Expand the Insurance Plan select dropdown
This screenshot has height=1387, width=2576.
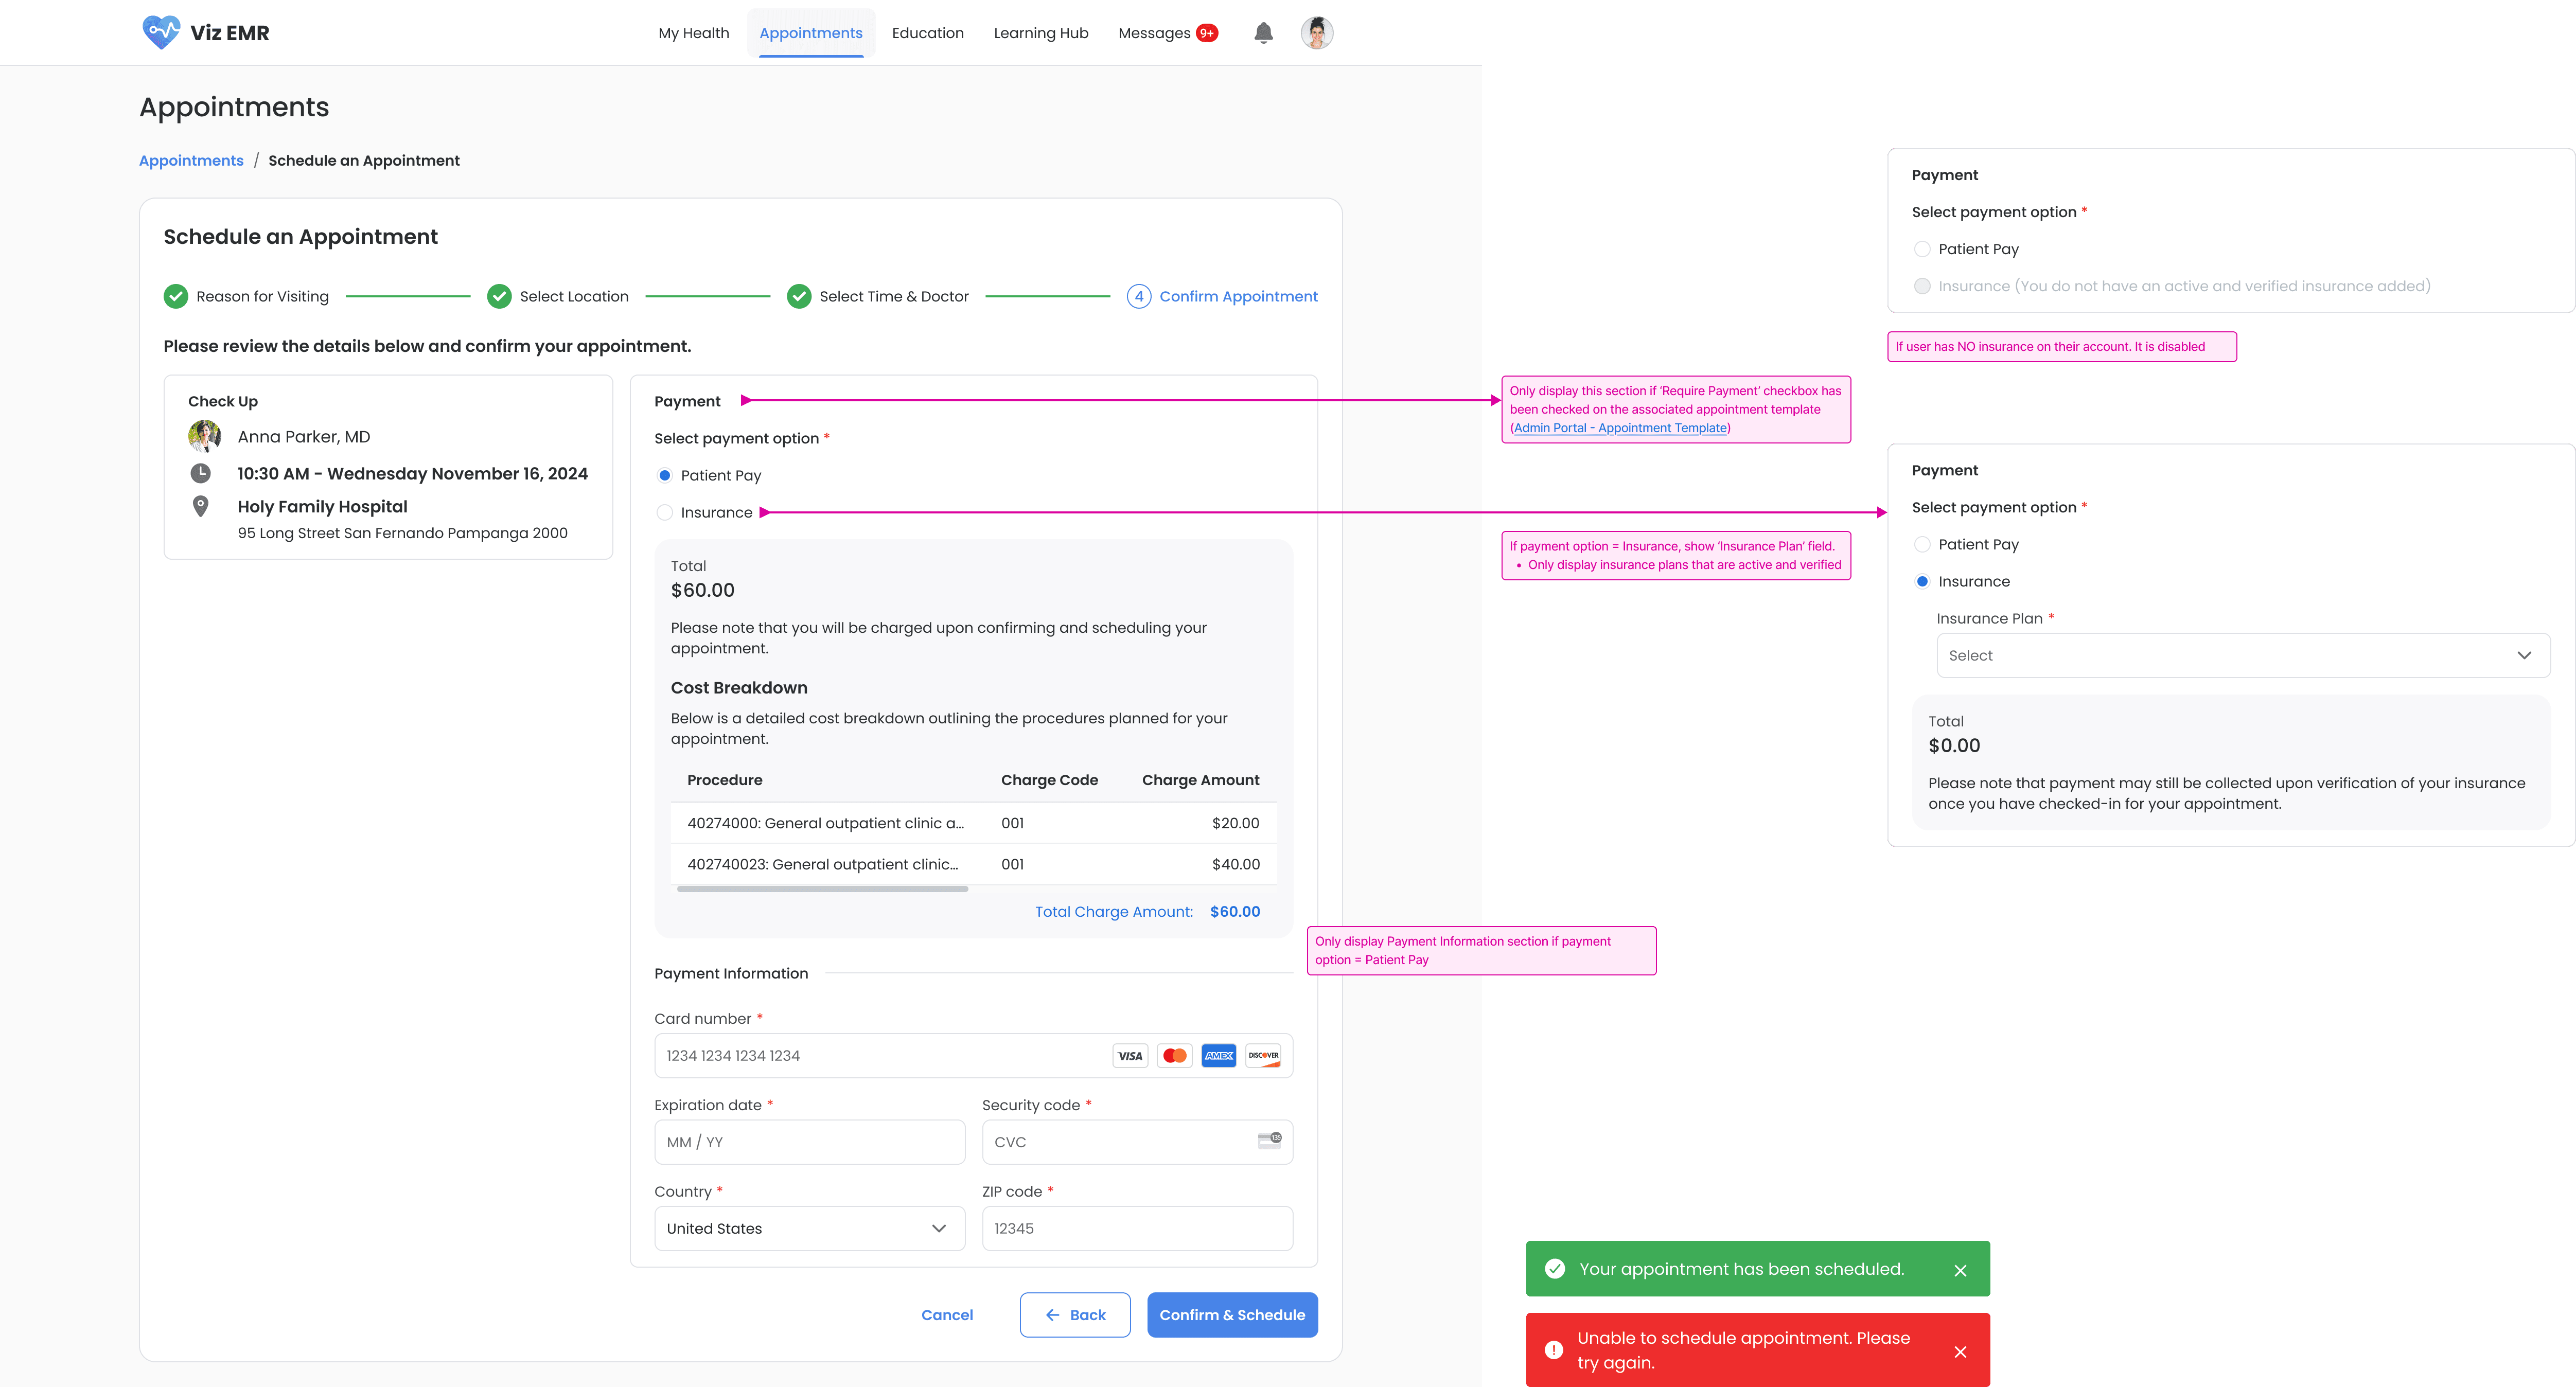(x=2242, y=655)
